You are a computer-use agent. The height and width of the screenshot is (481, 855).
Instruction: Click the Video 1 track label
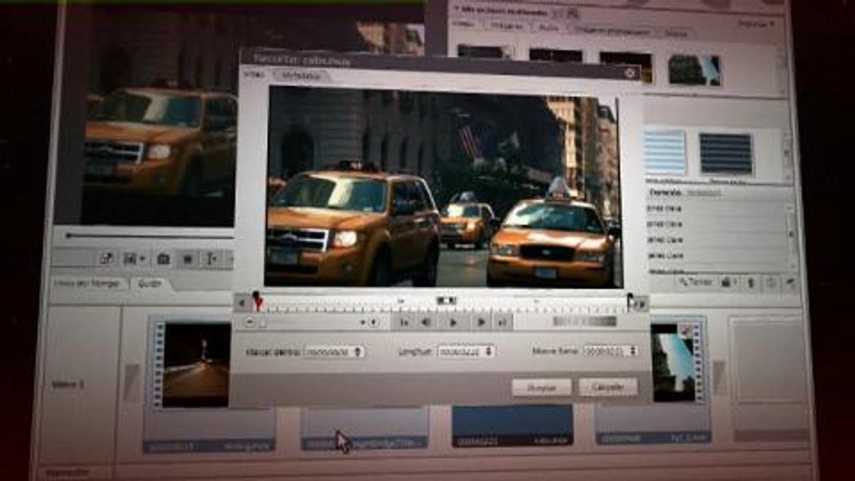(69, 385)
